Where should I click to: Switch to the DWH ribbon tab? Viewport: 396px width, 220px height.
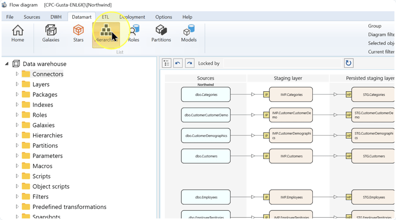[x=56, y=17]
